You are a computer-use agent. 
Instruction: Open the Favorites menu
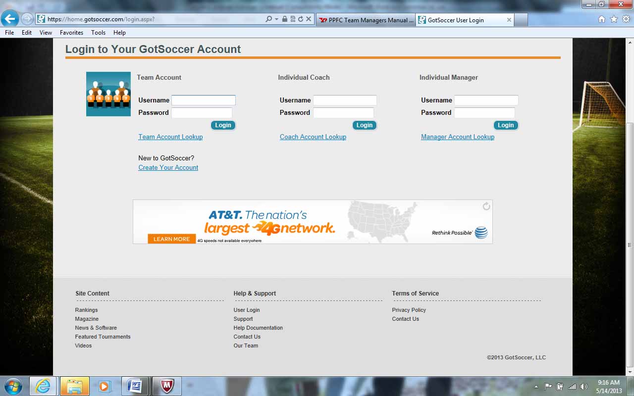[71, 33]
